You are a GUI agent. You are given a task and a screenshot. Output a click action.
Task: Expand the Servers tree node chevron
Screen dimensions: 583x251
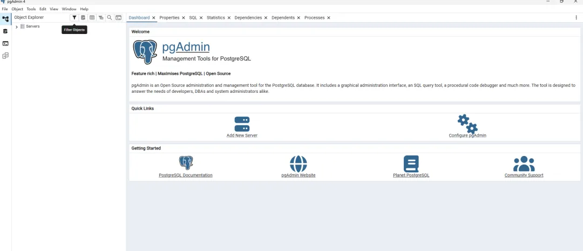[x=17, y=27]
